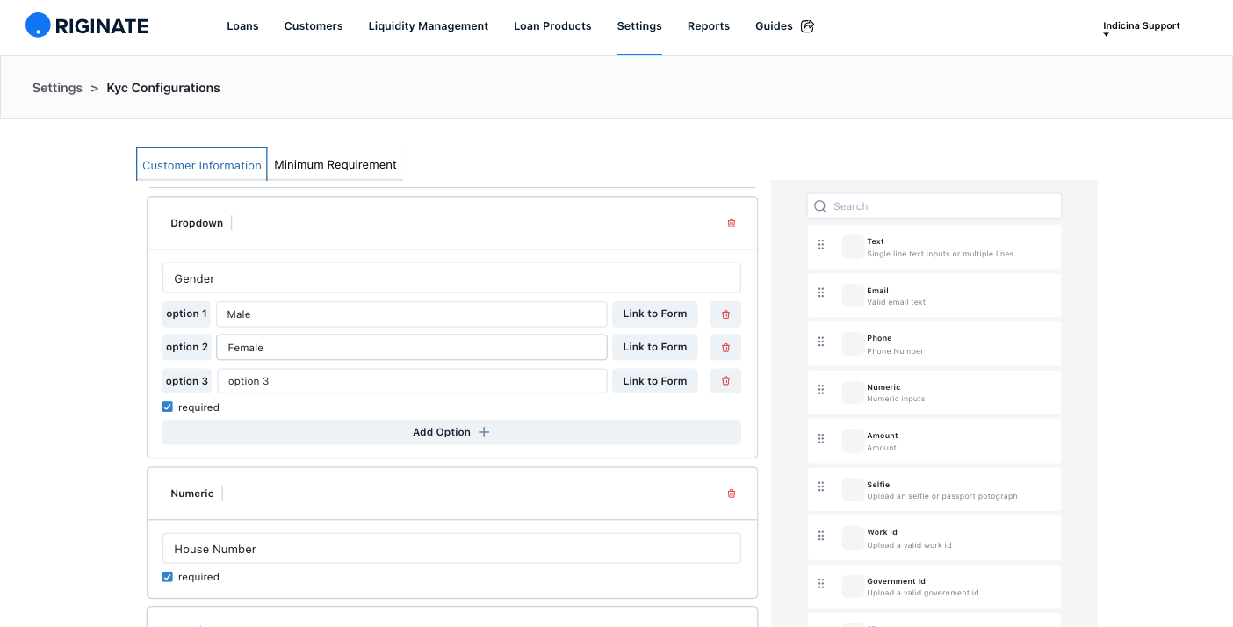The height and width of the screenshot is (627, 1233).
Task: Switch to the Minimum Requirement tab
Action: 335,164
